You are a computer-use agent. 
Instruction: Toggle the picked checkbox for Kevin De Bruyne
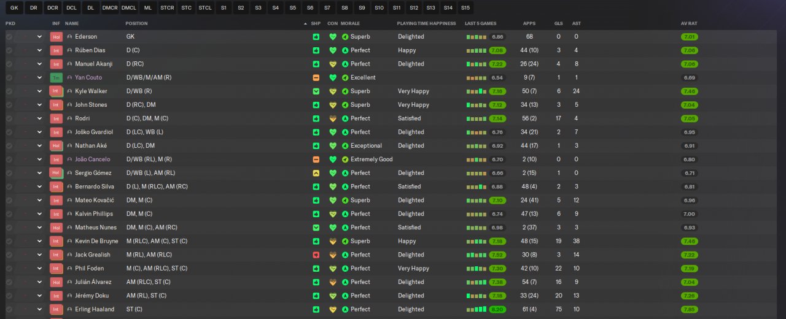click(x=9, y=242)
